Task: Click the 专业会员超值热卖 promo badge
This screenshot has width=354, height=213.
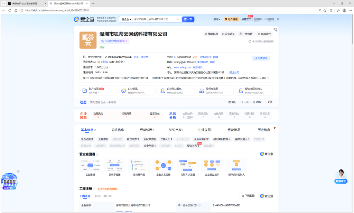Action: (x=9, y=182)
